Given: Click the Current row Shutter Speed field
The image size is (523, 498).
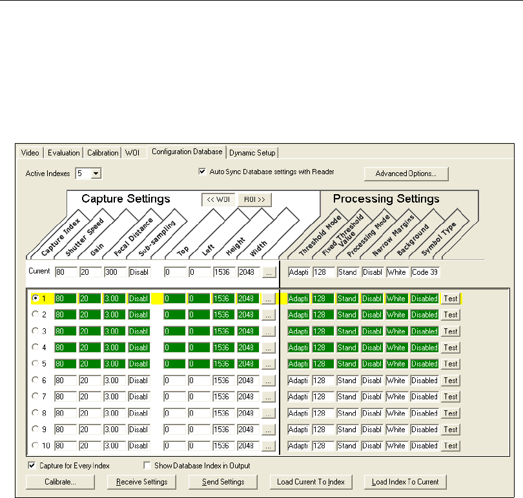Looking at the screenshot, I should point(66,272).
